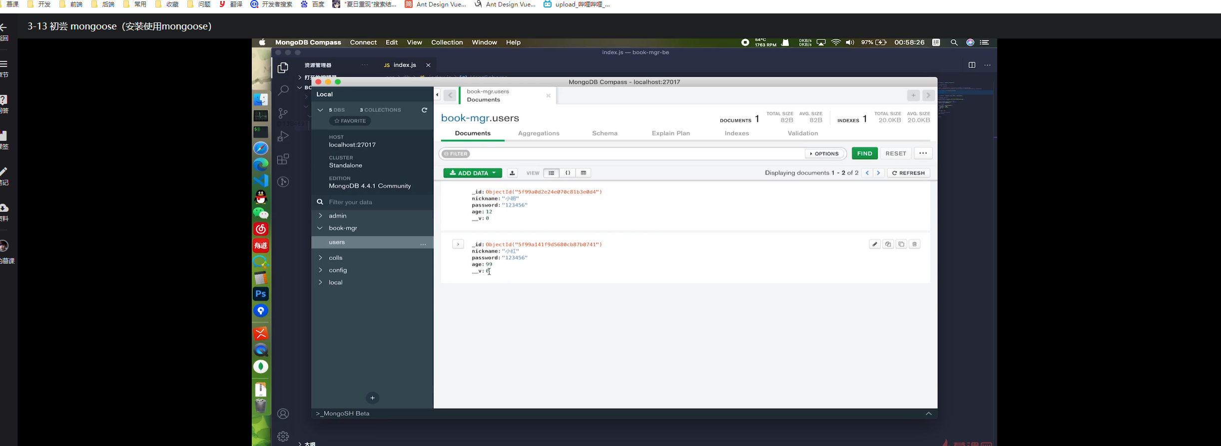The height and width of the screenshot is (446, 1221).
Task: Open the Explain Plan tab
Action: pos(671,133)
